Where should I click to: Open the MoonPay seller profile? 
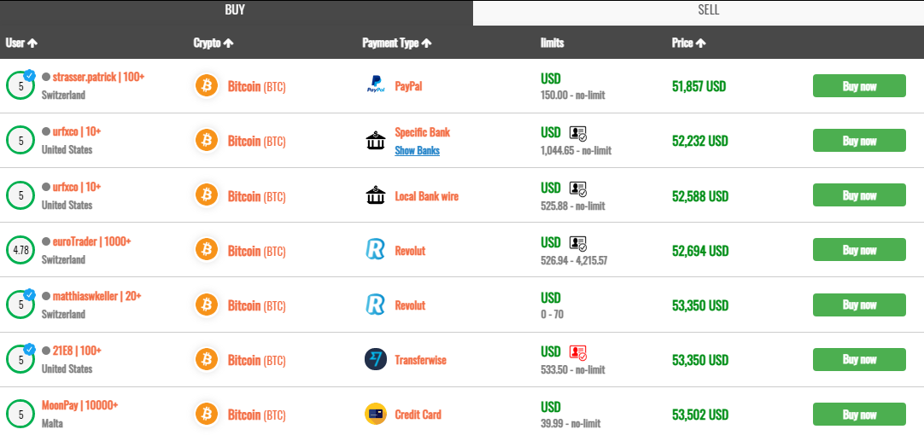(x=79, y=405)
